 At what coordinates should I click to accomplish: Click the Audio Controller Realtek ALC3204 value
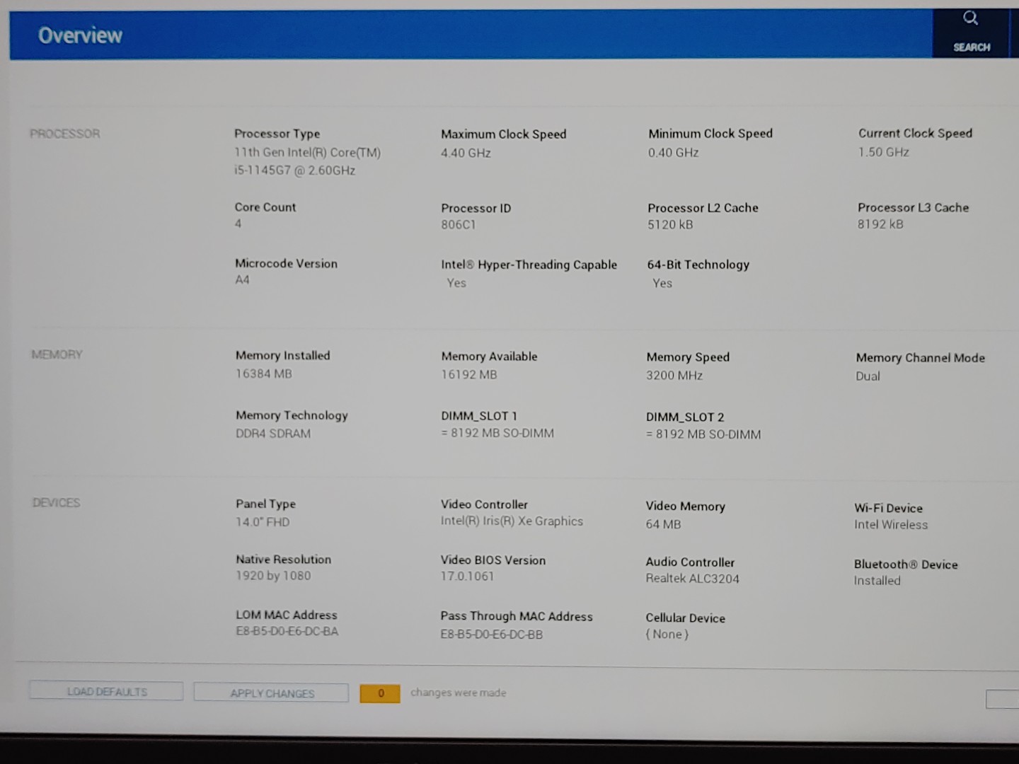(x=692, y=579)
